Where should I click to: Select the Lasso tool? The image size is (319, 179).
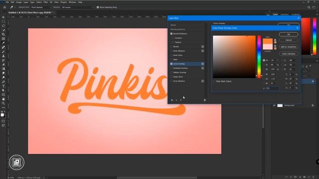pos(3,26)
